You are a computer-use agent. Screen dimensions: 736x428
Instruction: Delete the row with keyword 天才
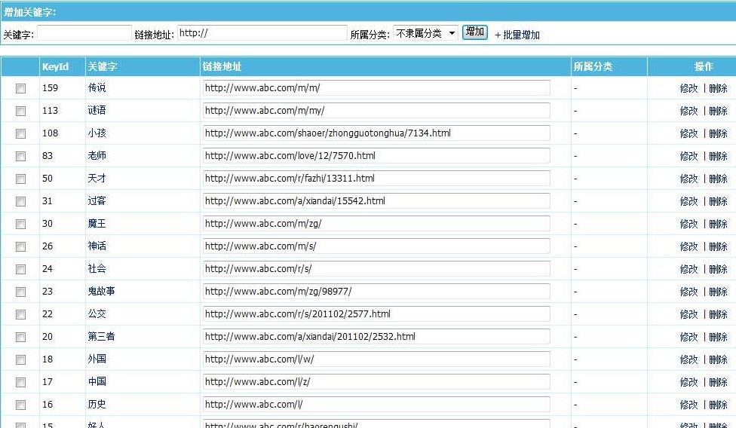click(x=718, y=179)
